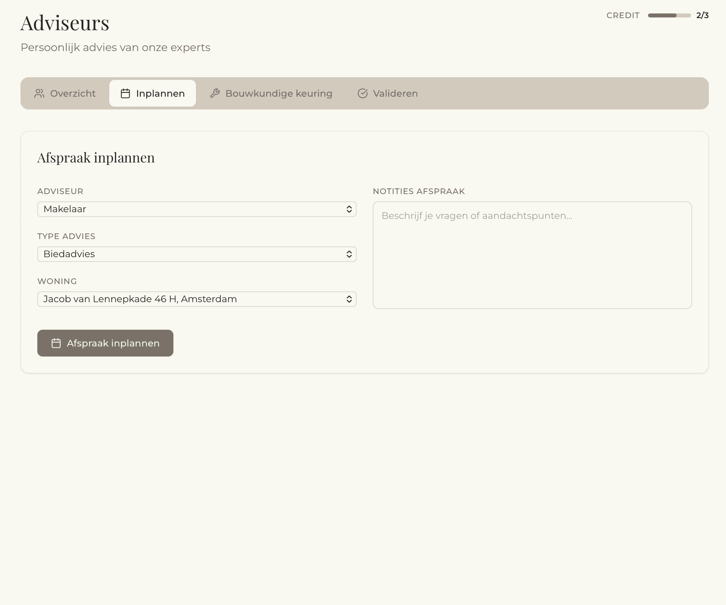The width and height of the screenshot is (726, 605).
Task: Open the Bouwkundige keuring tab
Action: (271, 93)
